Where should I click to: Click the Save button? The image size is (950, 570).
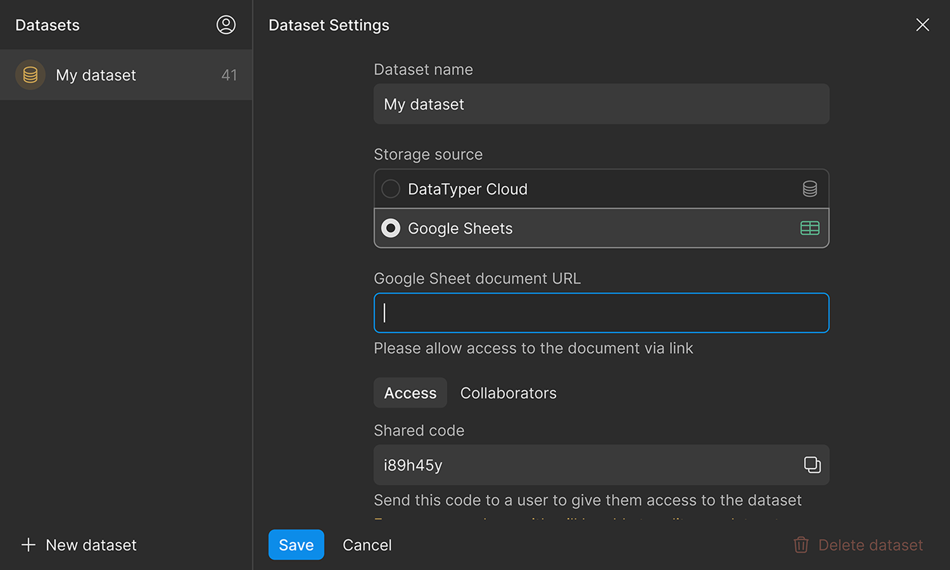pos(296,545)
